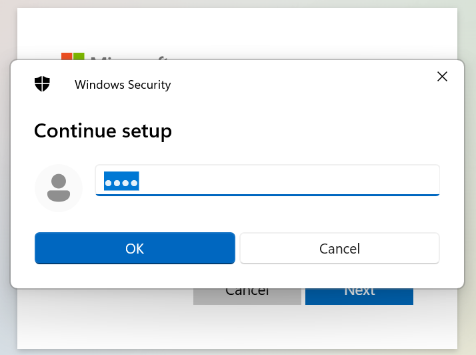Click empty title bar area left of the X

click(x=300, y=80)
